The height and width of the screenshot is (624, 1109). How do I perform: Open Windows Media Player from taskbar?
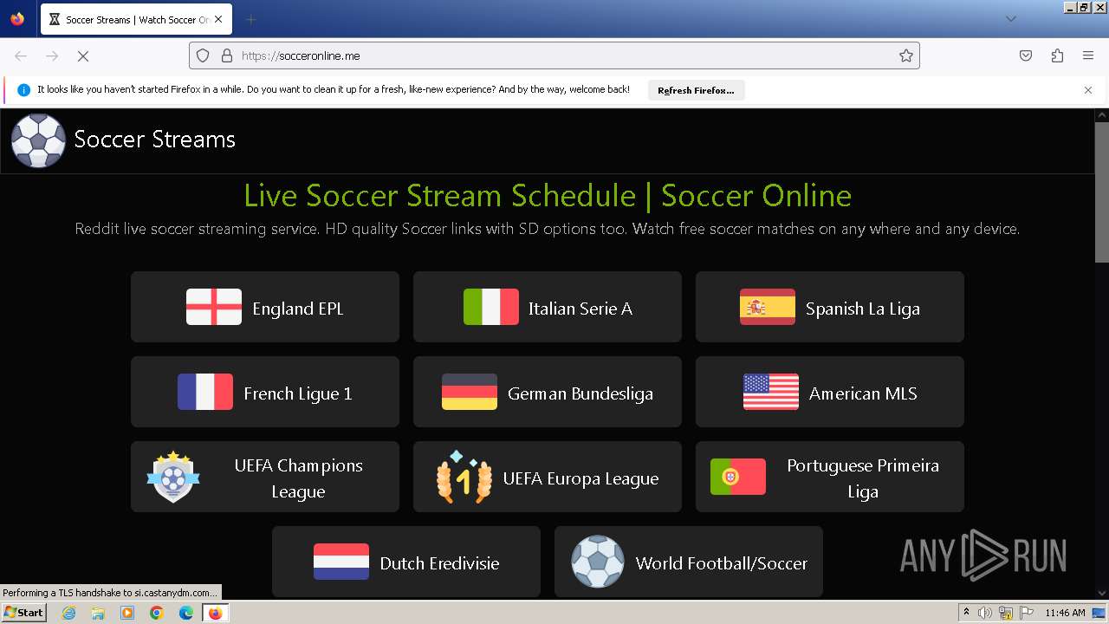coord(127,613)
